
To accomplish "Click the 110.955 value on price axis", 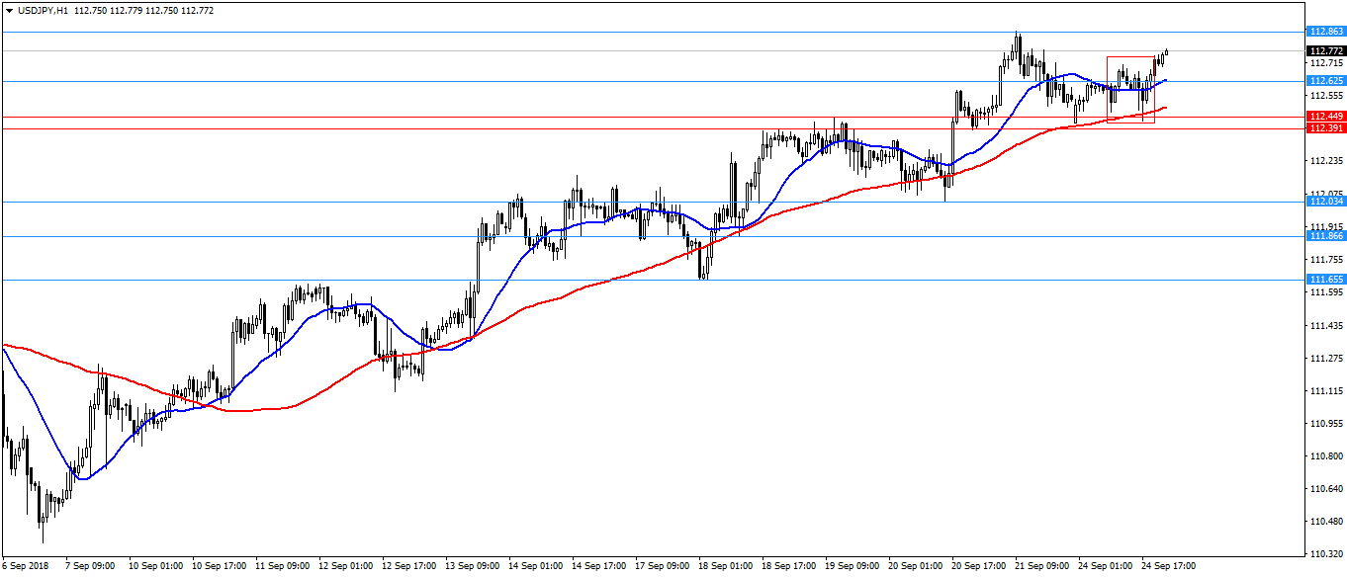I will [x=1326, y=424].
